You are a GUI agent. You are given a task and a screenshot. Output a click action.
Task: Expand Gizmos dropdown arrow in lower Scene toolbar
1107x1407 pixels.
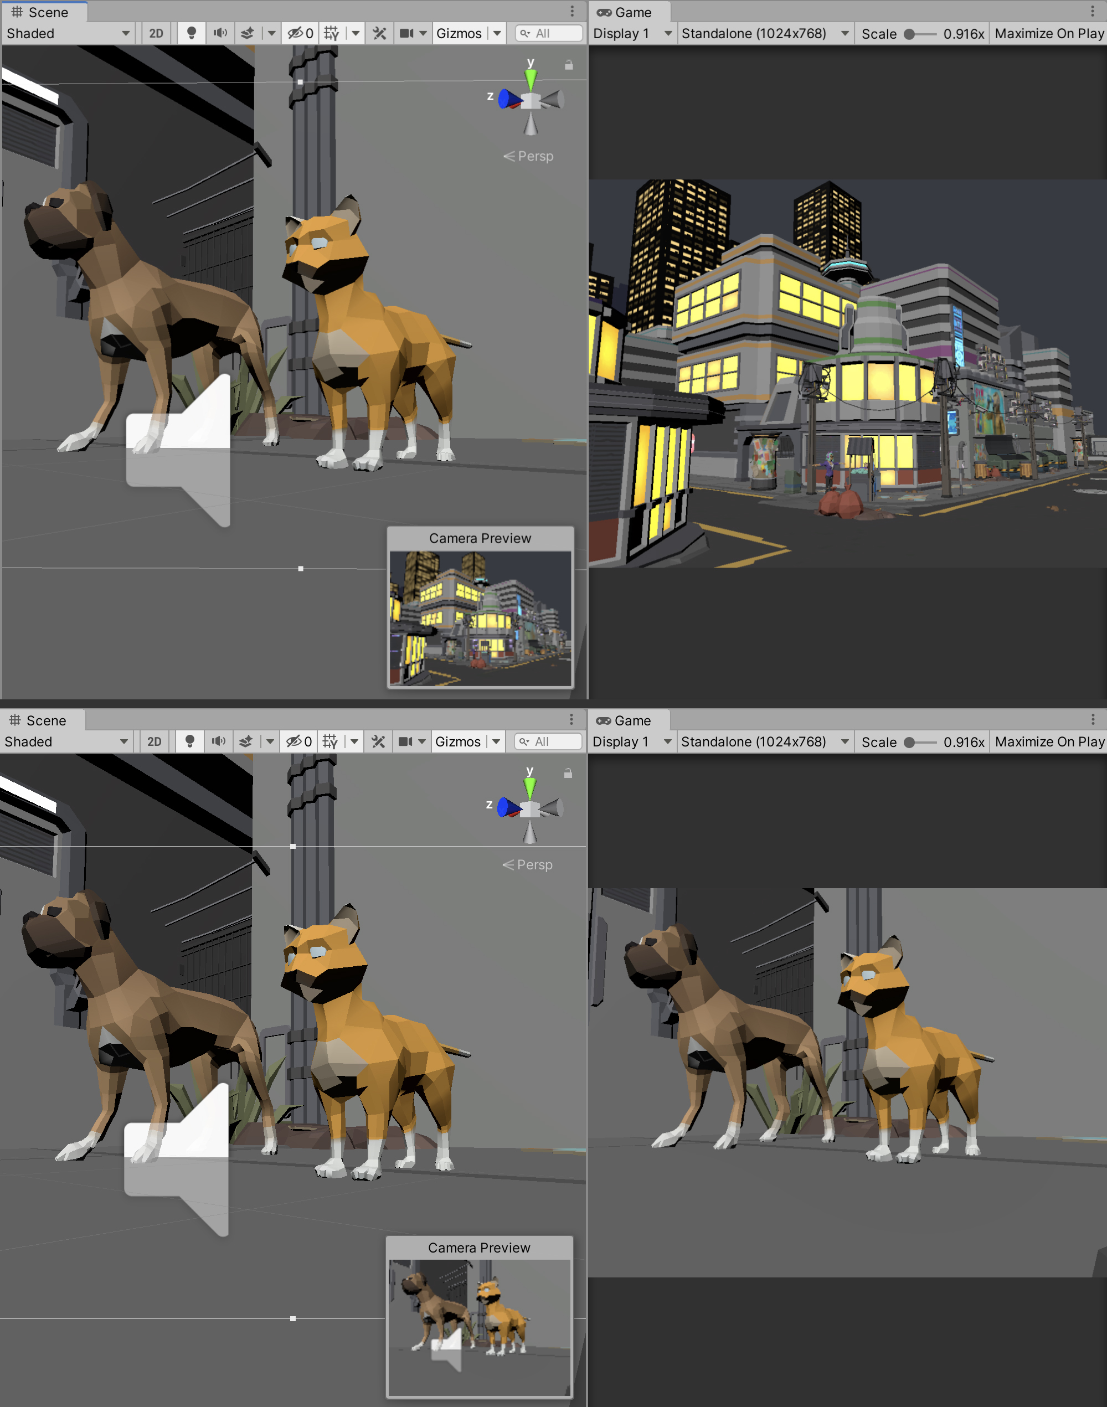497,741
